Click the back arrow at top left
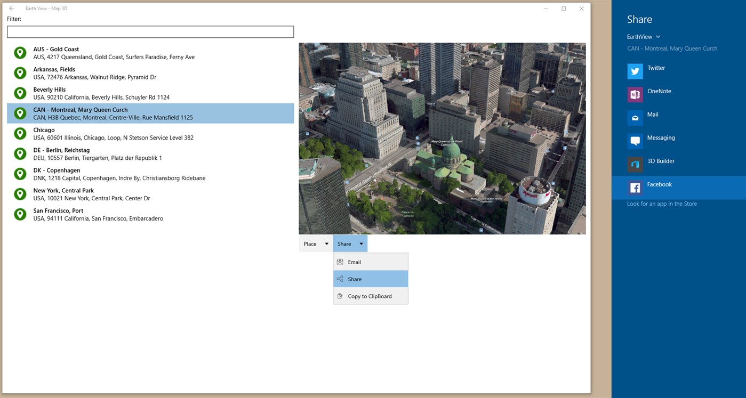This screenshot has height=398, width=746. click(11, 8)
